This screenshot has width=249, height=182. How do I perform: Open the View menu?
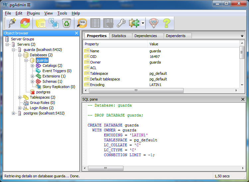tap(48, 13)
